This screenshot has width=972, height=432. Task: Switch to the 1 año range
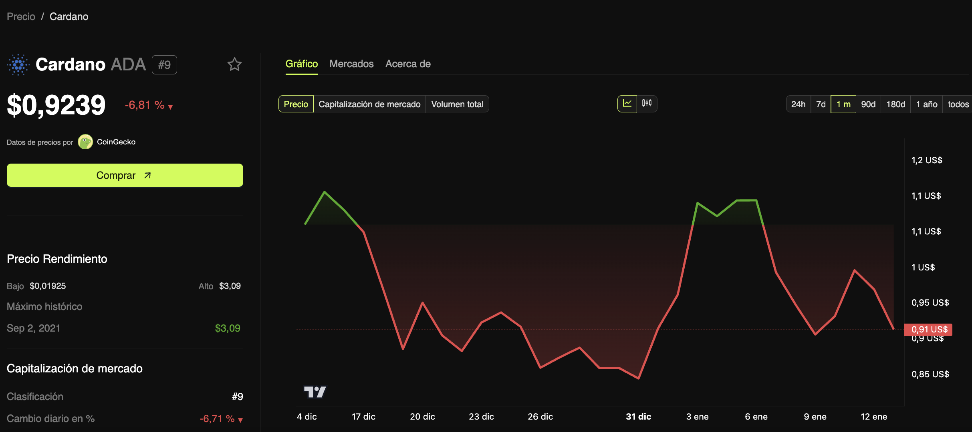[x=926, y=104]
